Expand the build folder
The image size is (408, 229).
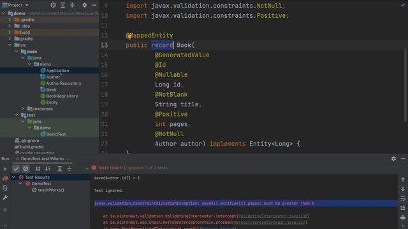point(10,32)
